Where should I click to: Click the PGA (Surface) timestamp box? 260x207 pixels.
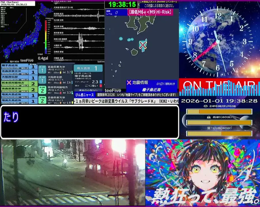pyautogui.click(x=18, y=3)
